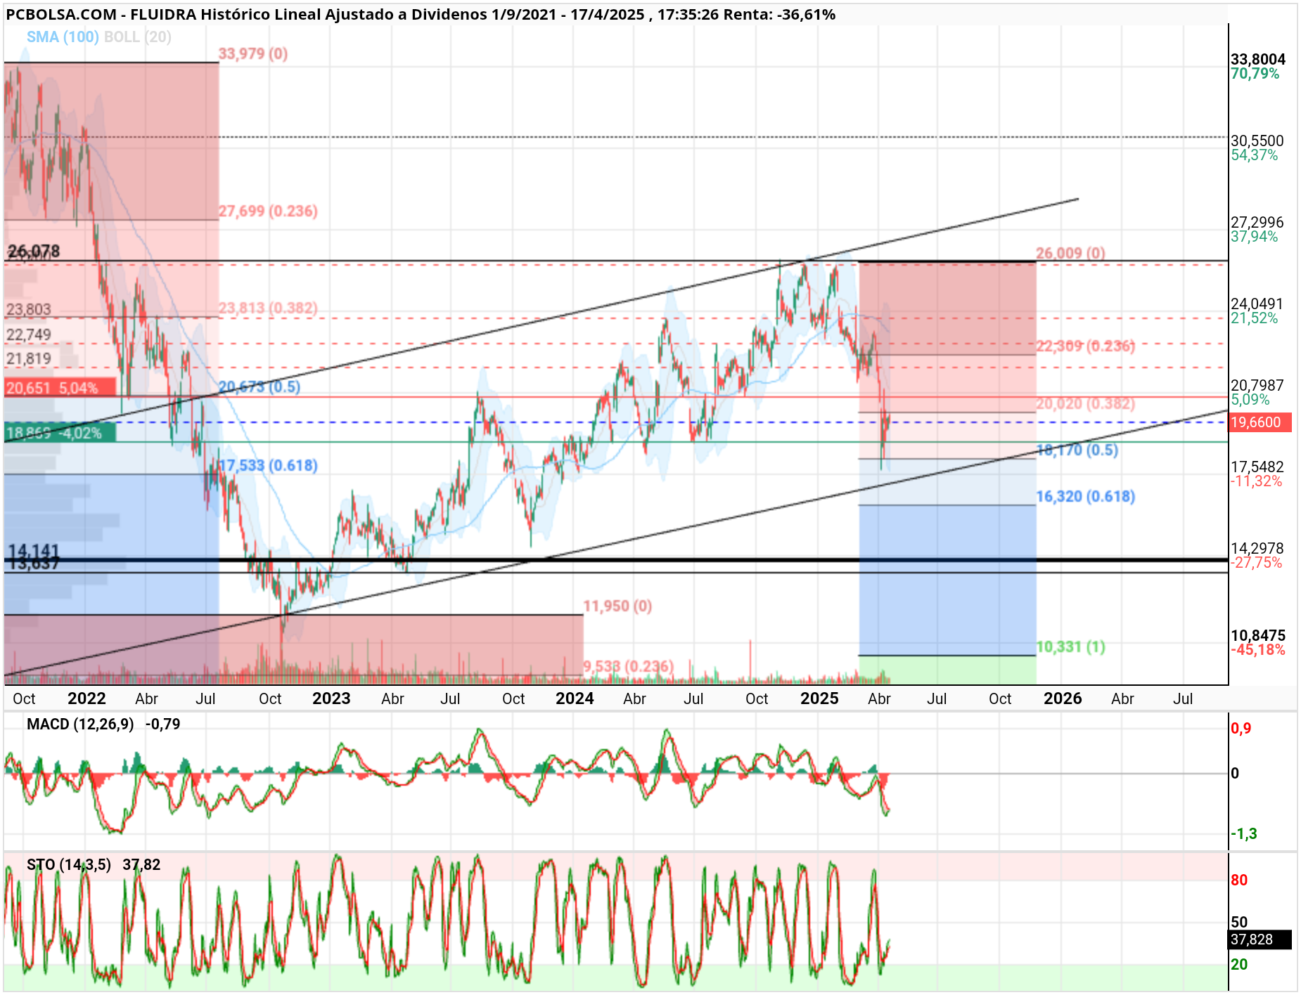Select the 2025 year marker on time axis
The height and width of the screenshot is (995, 1301).
pyautogui.click(x=819, y=698)
